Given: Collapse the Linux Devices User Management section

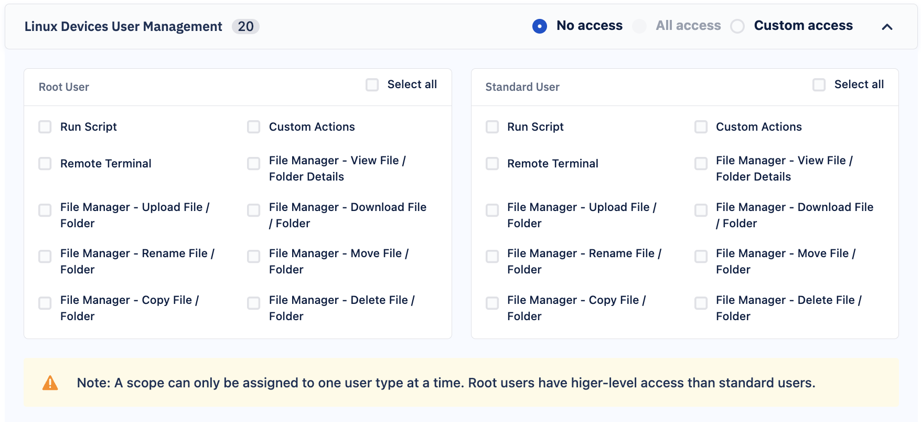Looking at the screenshot, I should (x=887, y=27).
